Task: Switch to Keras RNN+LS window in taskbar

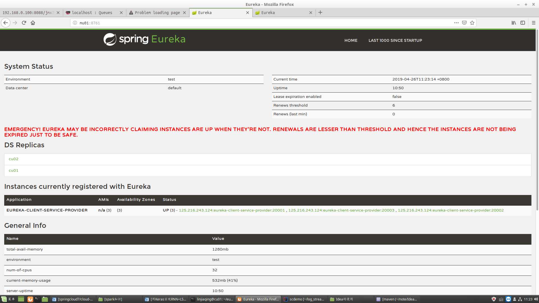Action: pyautogui.click(x=165, y=299)
